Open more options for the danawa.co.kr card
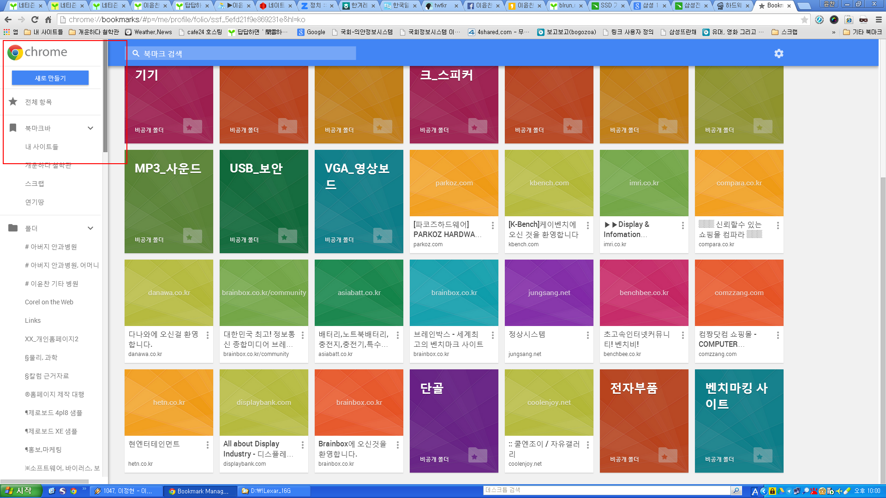 [207, 335]
